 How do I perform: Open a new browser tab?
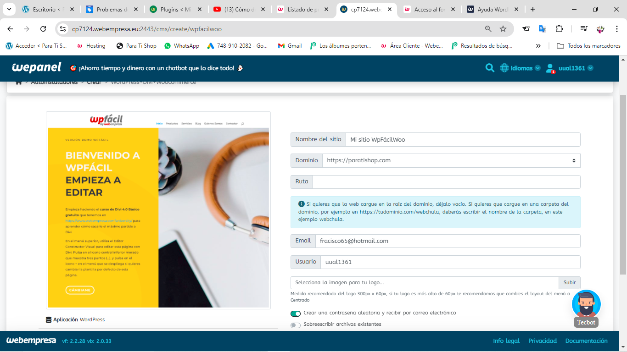(533, 9)
